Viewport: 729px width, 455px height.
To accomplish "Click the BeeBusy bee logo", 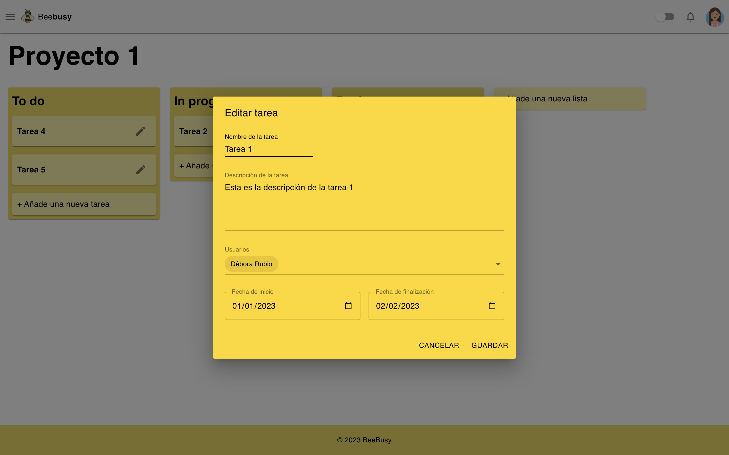I will click(x=28, y=16).
